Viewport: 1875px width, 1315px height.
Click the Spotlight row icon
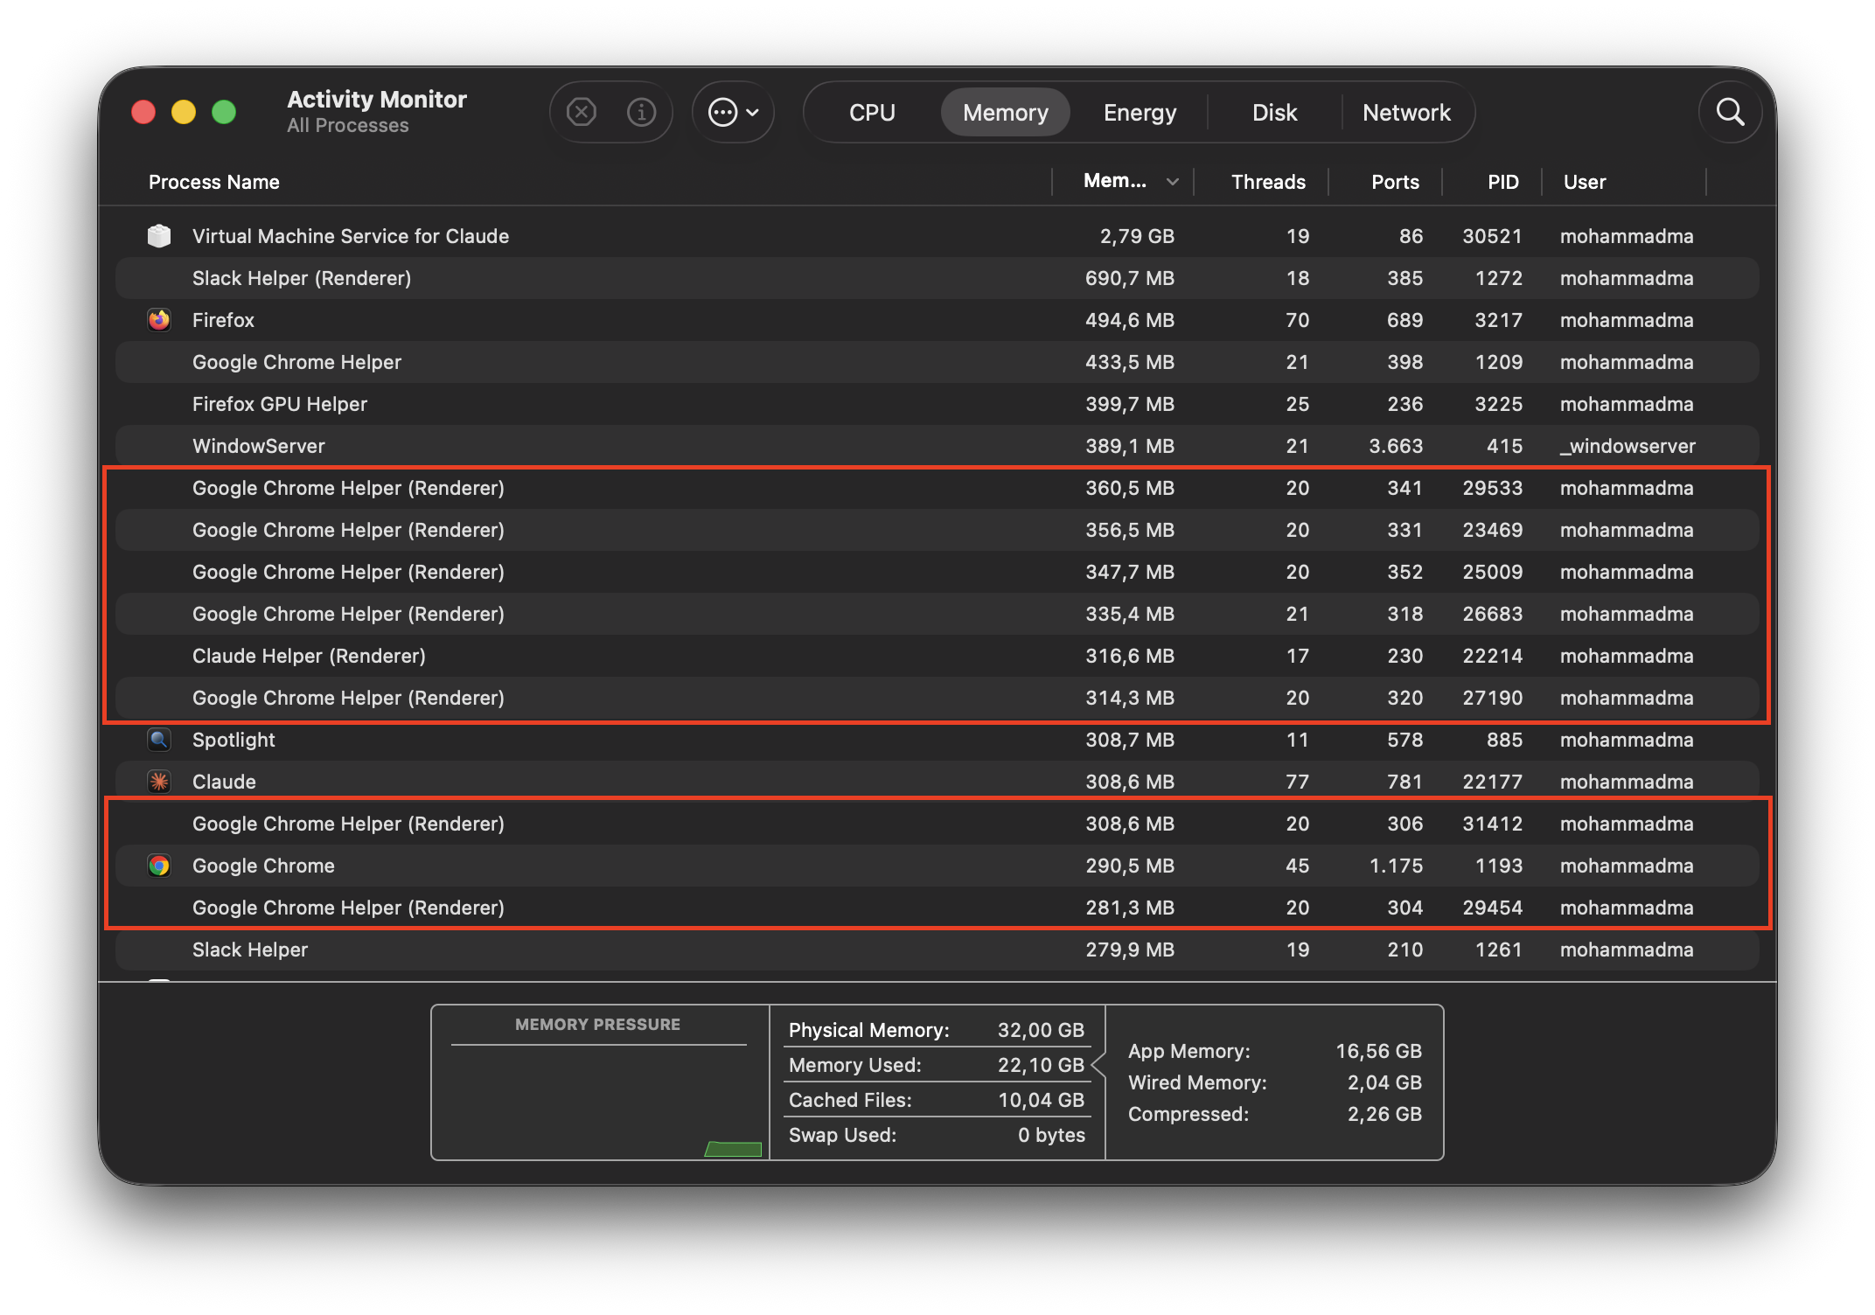click(x=159, y=740)
